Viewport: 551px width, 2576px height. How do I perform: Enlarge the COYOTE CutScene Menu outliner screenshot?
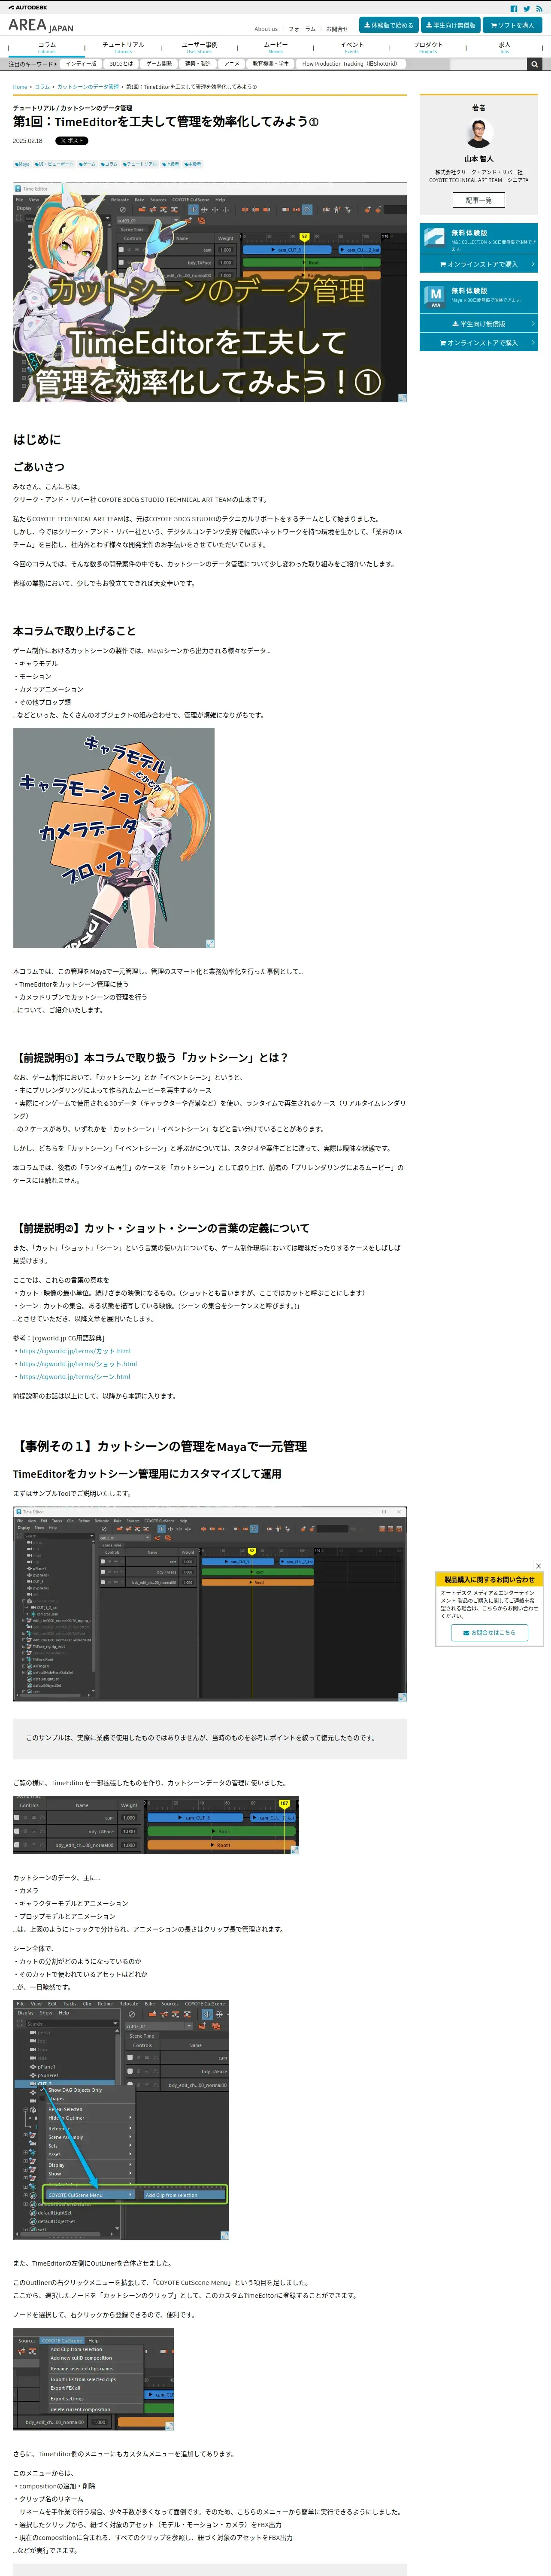coord(121,2119)
